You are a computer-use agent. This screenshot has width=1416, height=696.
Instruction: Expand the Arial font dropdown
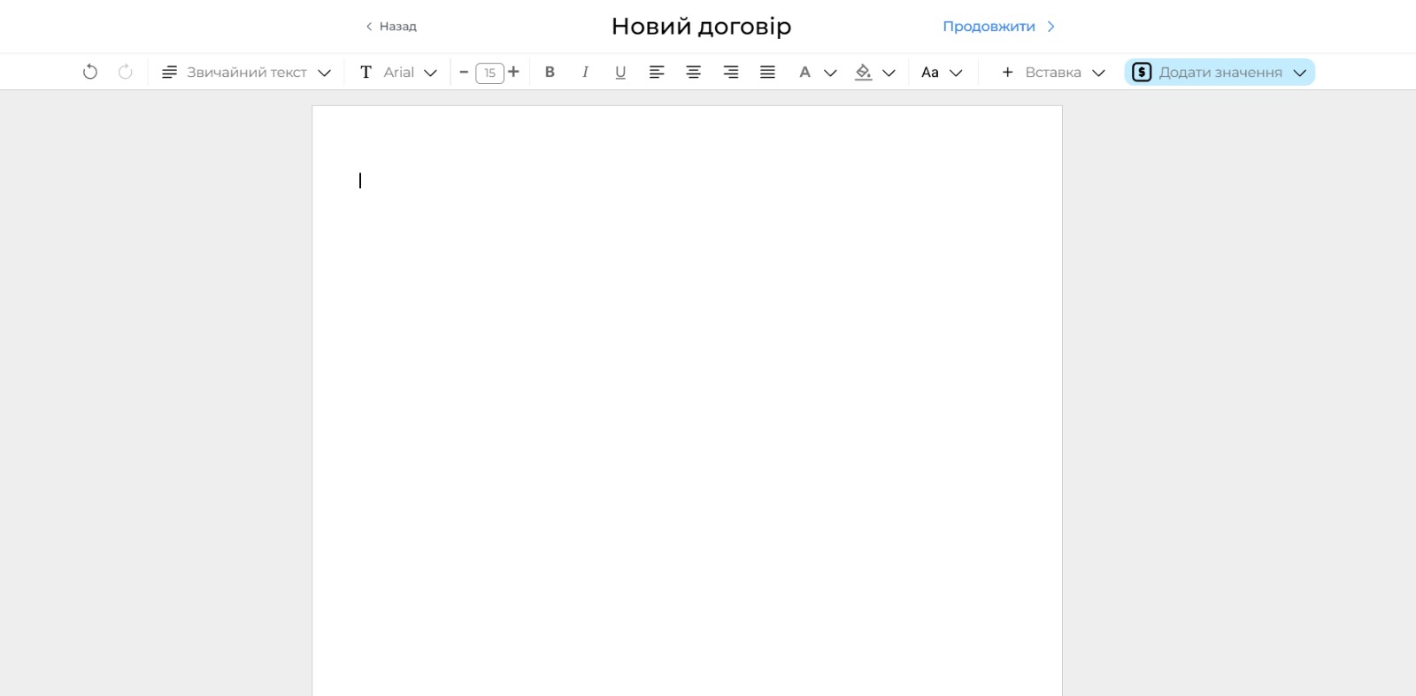398,73
